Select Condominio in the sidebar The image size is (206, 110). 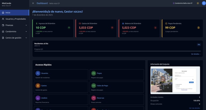coord(14,31)
